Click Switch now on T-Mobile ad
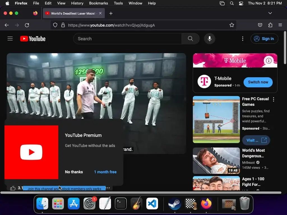 (x=258, y=82)
